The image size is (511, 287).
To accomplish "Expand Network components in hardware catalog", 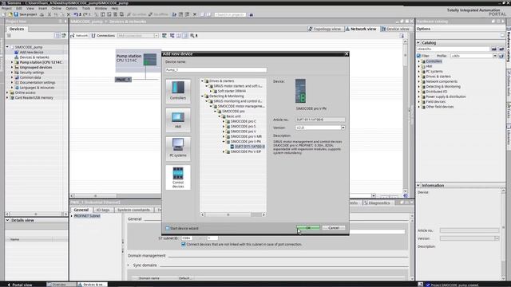I will (419, 81).
